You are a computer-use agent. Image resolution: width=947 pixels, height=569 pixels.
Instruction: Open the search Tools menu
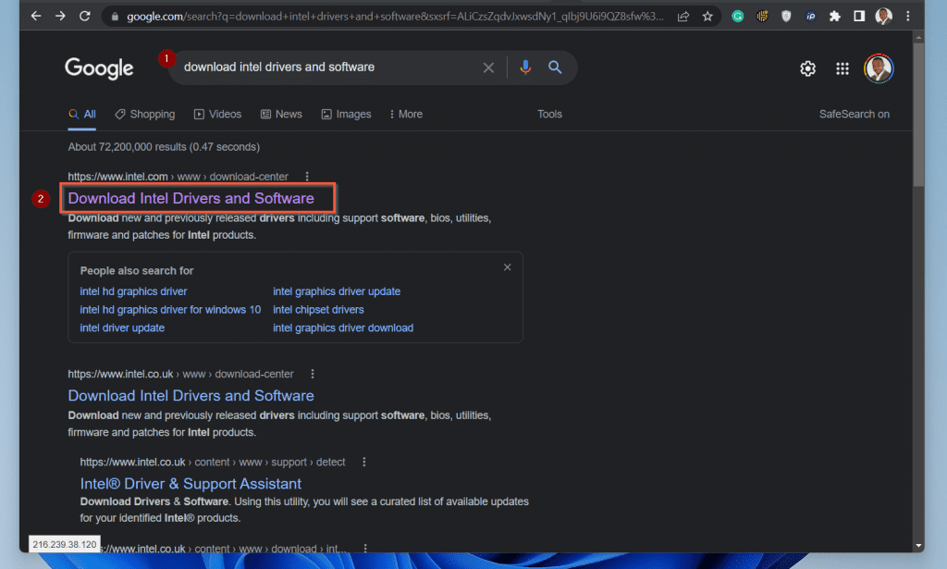[549, 114]
